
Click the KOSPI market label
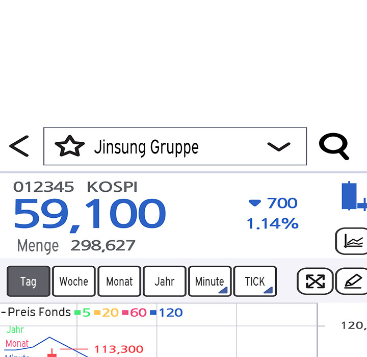click(x=112, y=187)
